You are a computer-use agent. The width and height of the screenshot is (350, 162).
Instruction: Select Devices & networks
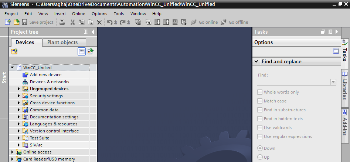pyautogui.click(x=49, y=82)
